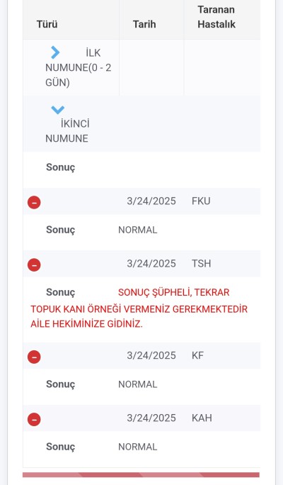Select the KAH disease label
Image resolution: width=283 pixels, height=485 pixels.
click(x=202, y=418)
